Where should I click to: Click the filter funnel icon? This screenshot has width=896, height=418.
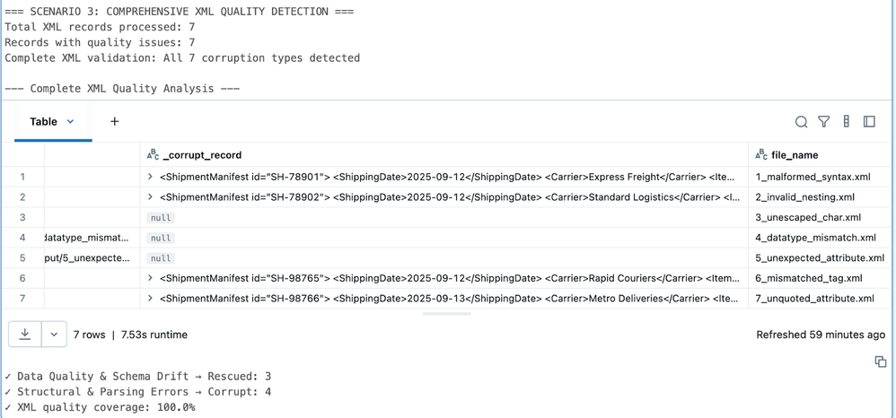pyautogui.click(x=823, y=122)
